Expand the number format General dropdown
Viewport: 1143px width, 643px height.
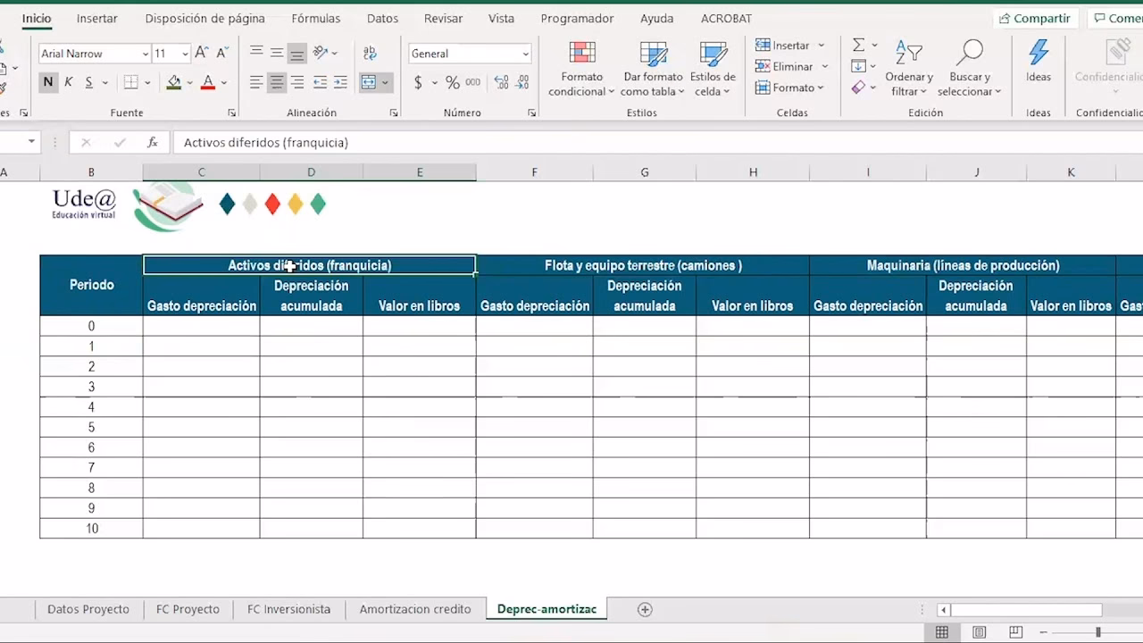525,54
